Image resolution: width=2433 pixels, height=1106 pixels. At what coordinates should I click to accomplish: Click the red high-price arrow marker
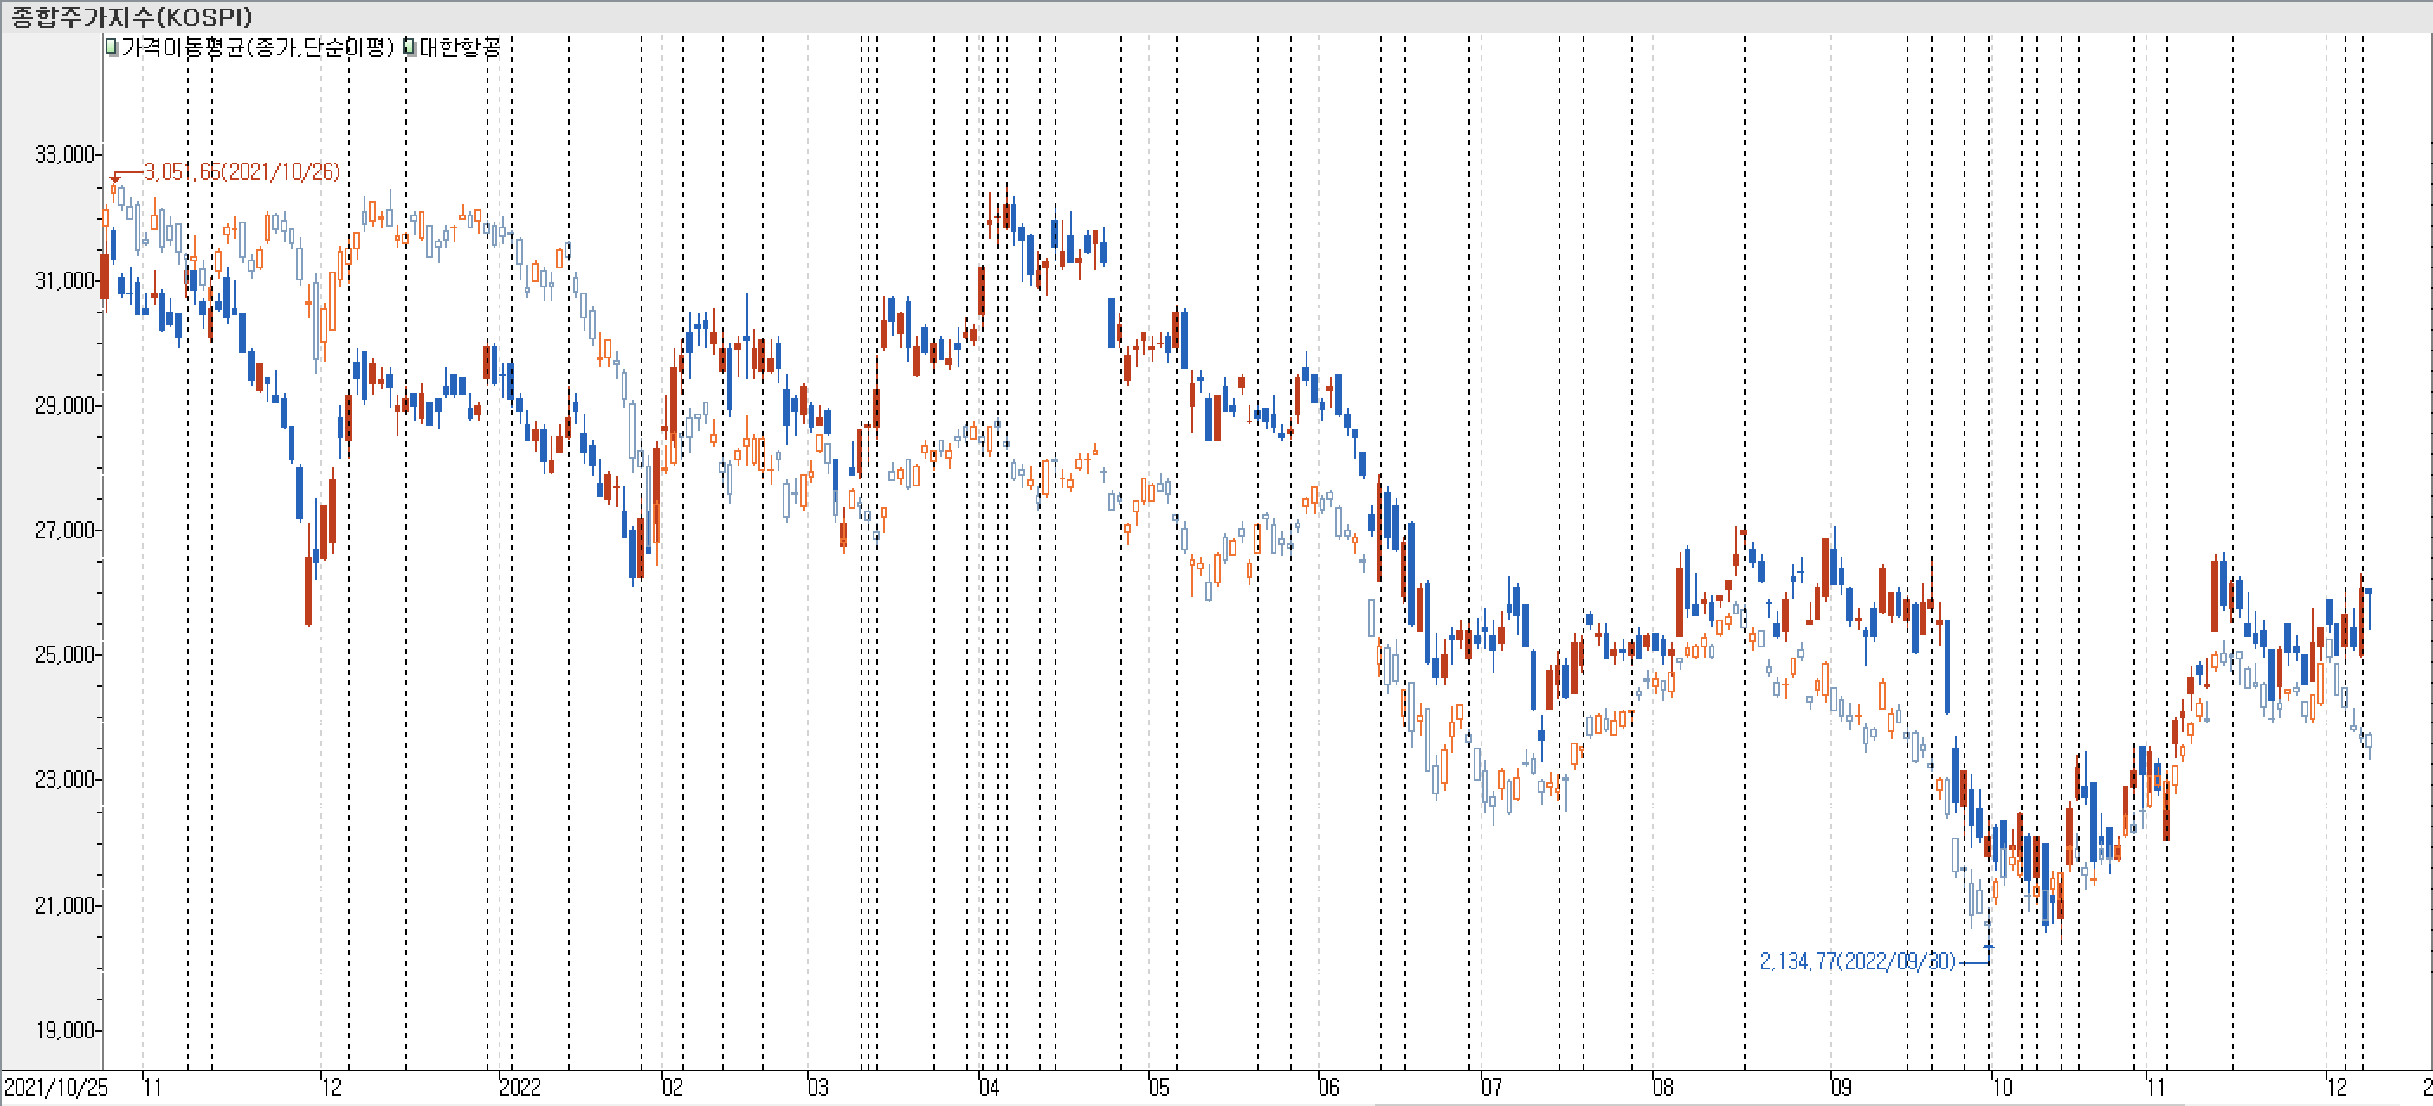(x=115, y=177)
